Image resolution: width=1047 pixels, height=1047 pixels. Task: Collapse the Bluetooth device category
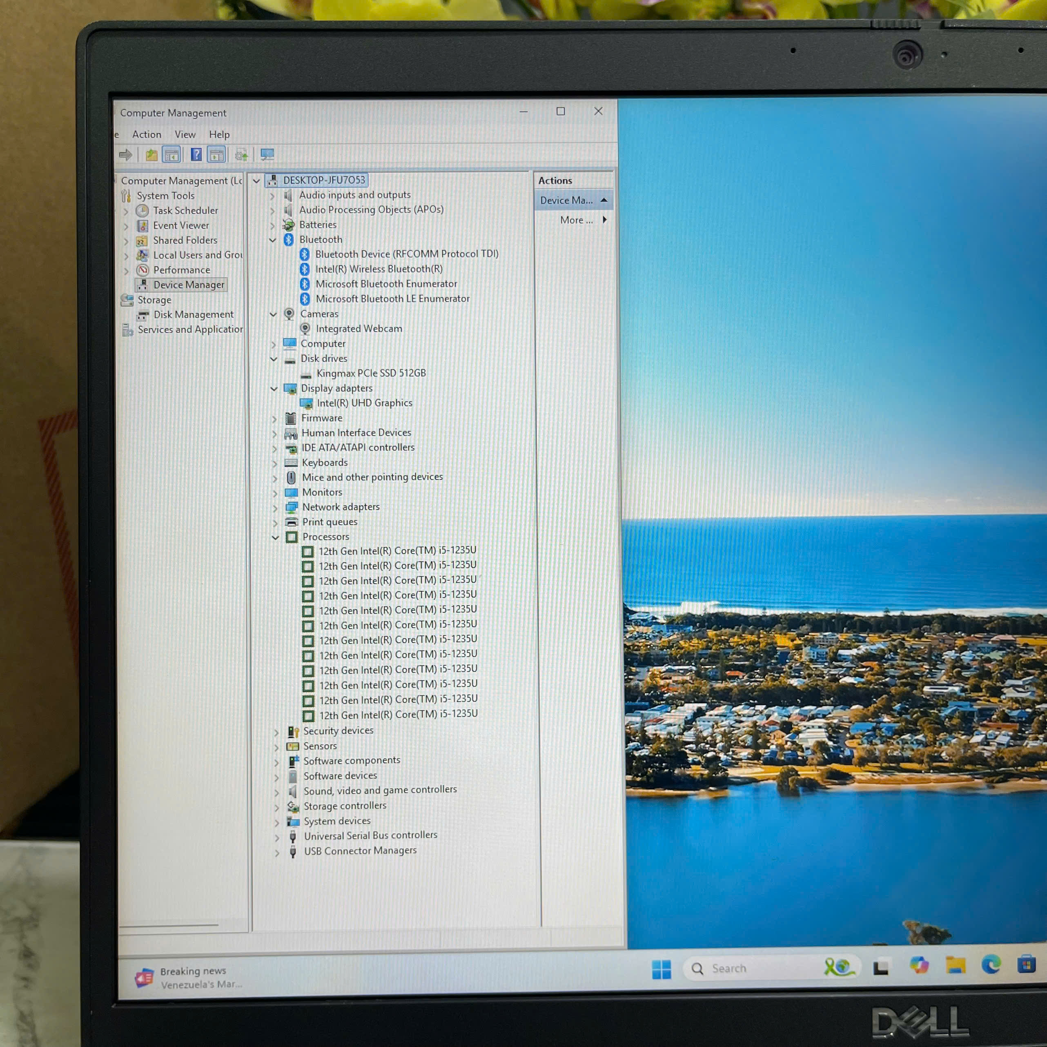(273, 240)
